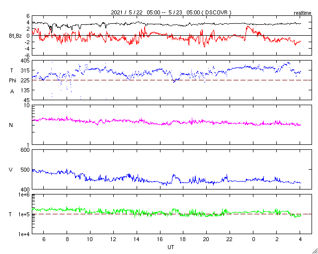Click the plot title date range text

171,12
